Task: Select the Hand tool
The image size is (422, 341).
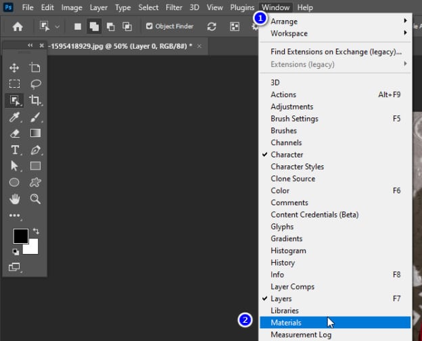Action: [14, 199]
